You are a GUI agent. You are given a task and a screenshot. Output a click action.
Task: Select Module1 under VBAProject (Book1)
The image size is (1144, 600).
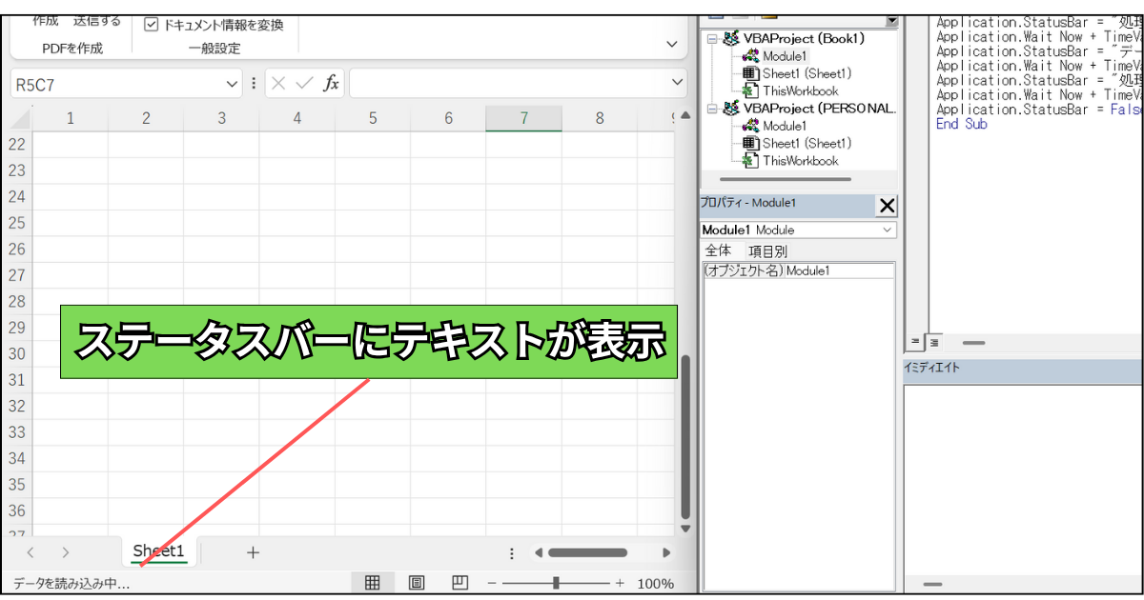784,56
